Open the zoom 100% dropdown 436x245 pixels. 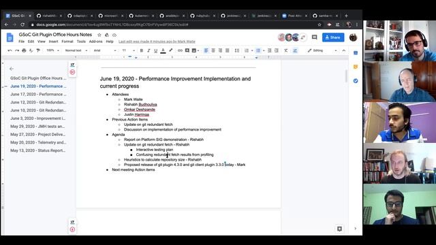(52, 50)
